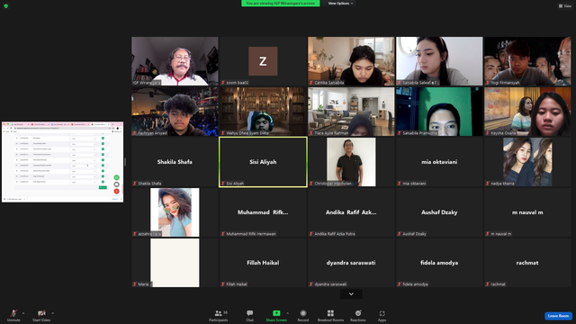Image resolution: width=576 pixels, height=324 pixels.
Task: Click 'Fachryan Arsyad' name label
Action: (152, 133)
